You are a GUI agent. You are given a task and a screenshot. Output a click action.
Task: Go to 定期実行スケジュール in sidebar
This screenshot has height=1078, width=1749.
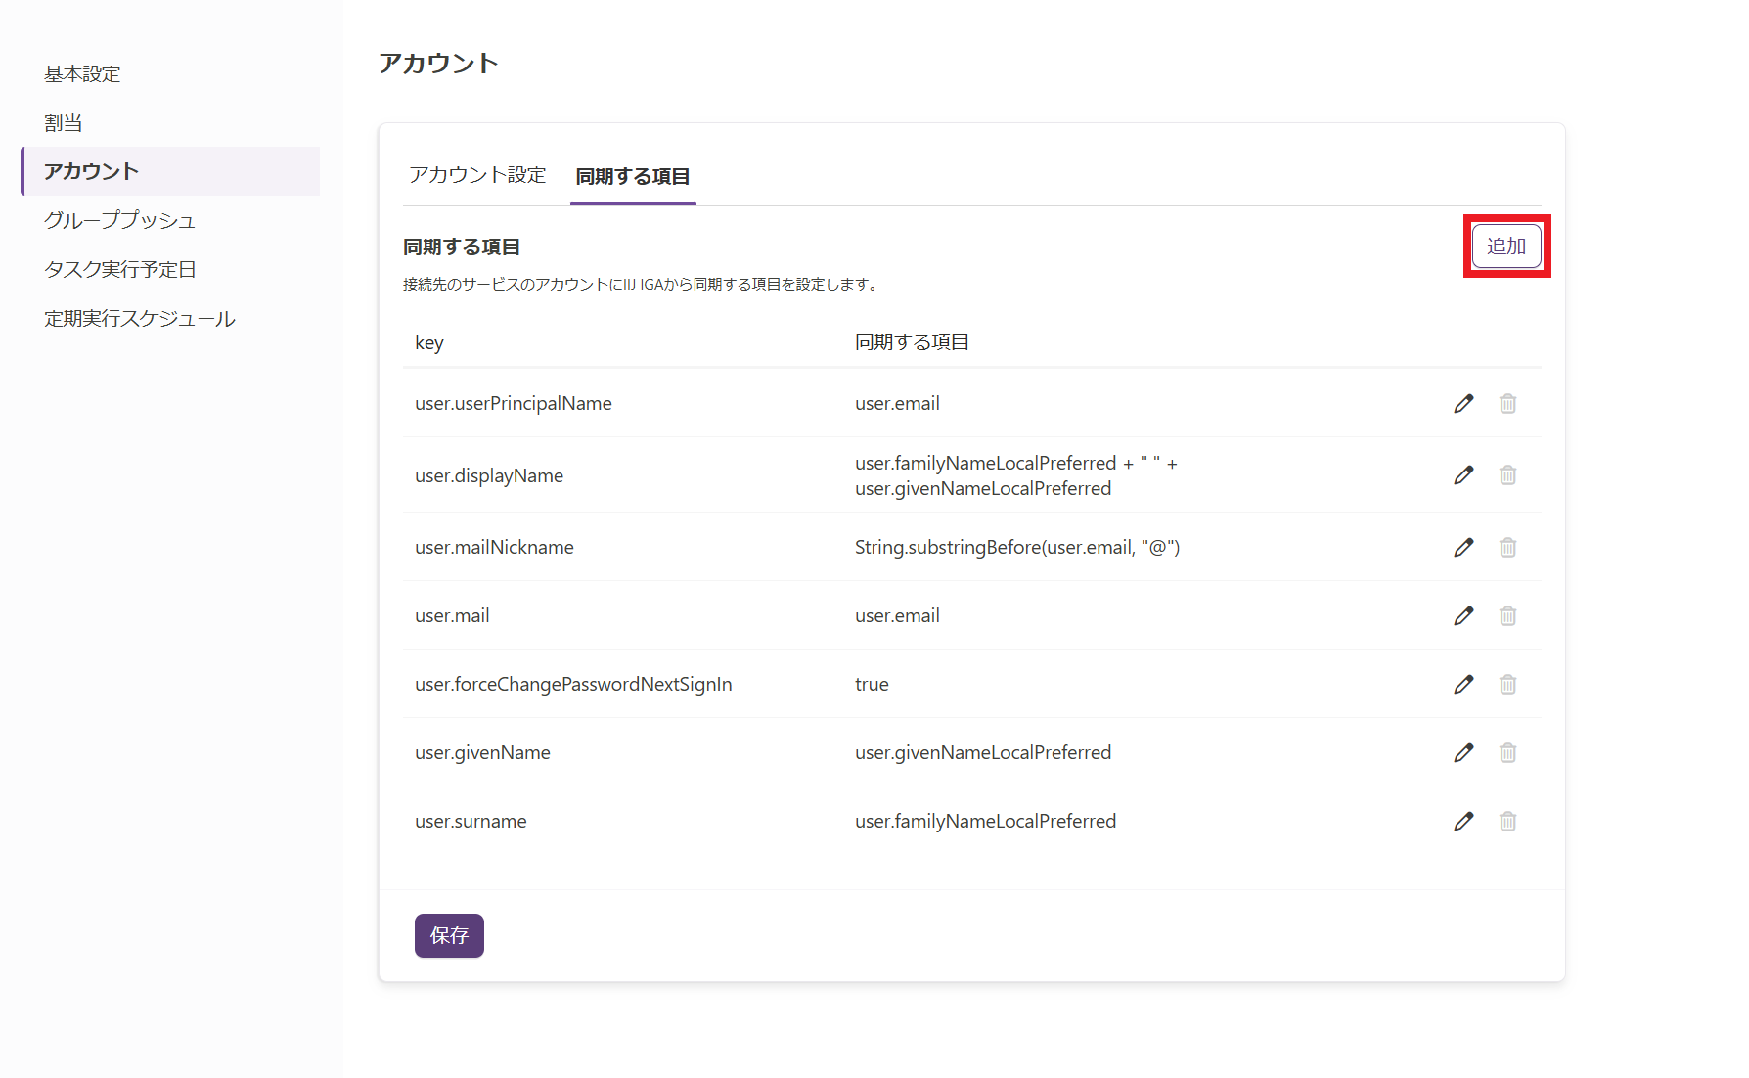coord(140,319)
